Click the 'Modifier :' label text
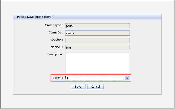 pos(56,47)
